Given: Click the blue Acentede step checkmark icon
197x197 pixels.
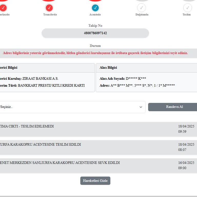Looking at the screenshot, I should coord(95,8).
